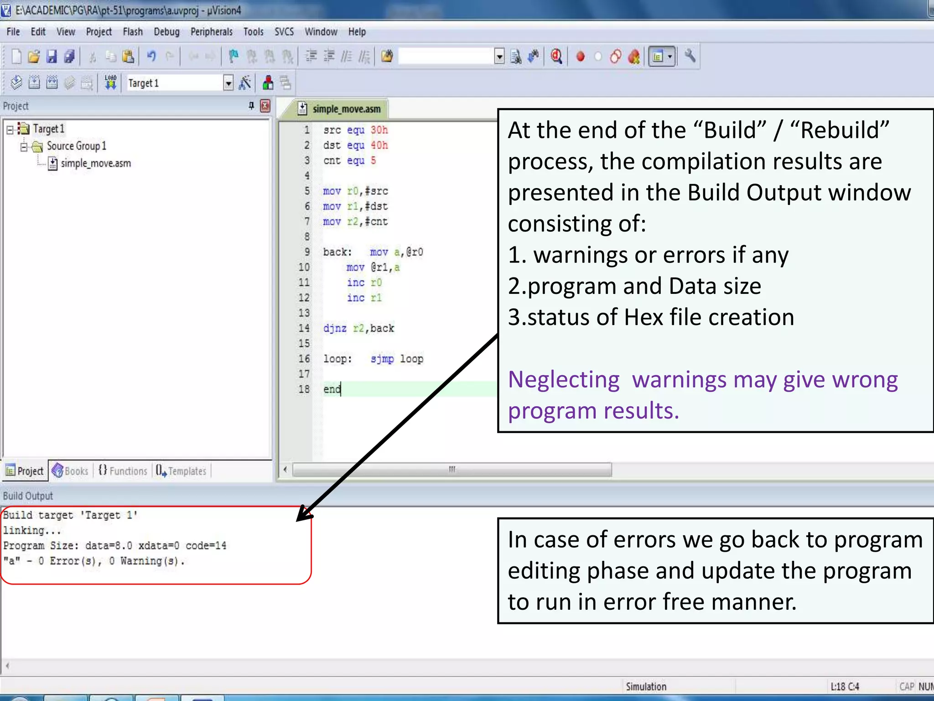Image resolution: width=934 pixels, height=701 pixels.
Task: Open the Peripherals menu
Action: 211,32
